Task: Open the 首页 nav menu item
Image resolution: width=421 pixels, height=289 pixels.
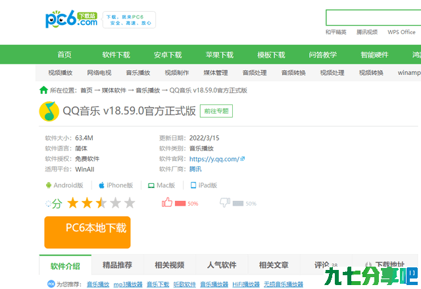Action: click(64, 55)
